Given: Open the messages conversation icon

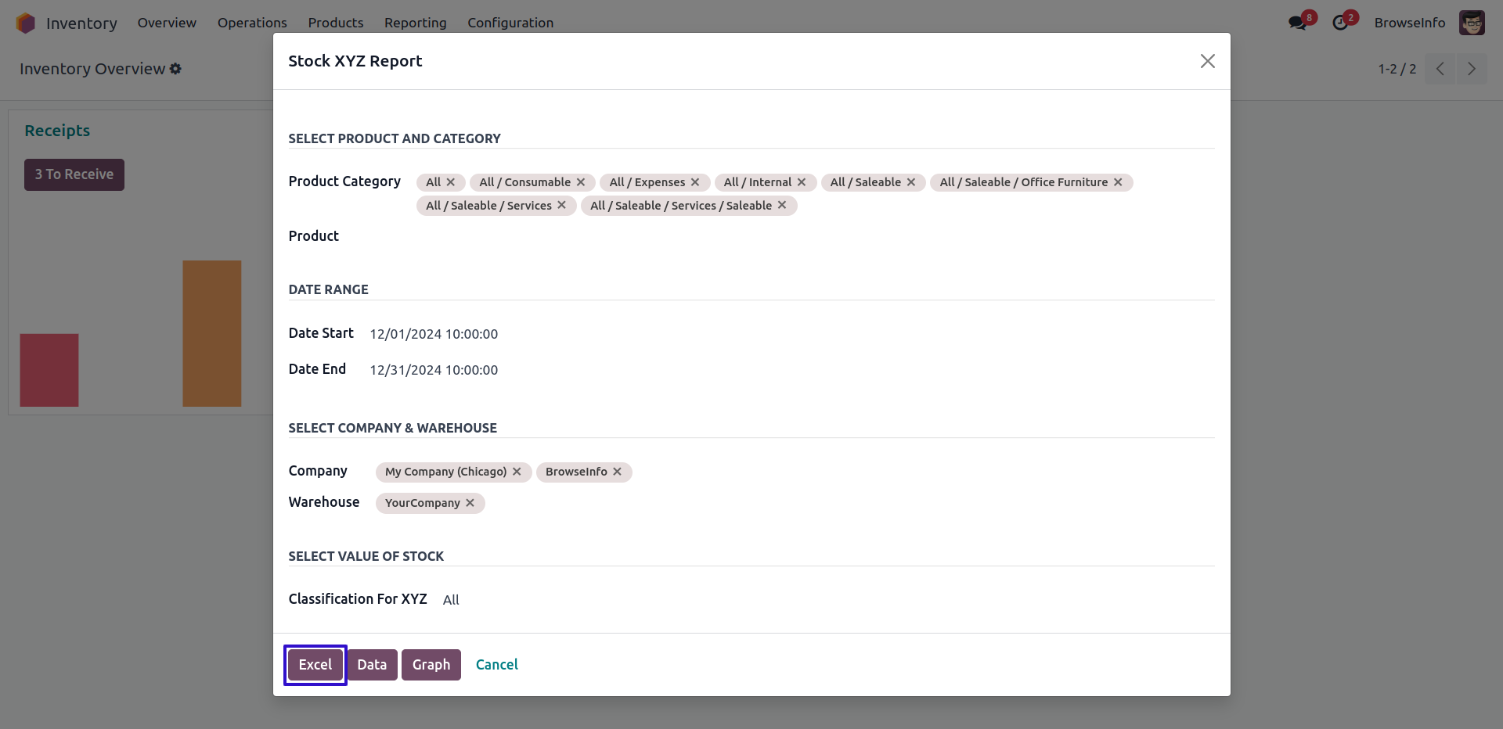Looking at the screenshot, I should [x=1298, y=23].
